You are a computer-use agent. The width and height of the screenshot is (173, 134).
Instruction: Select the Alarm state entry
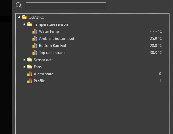click(x=43, y=74)
